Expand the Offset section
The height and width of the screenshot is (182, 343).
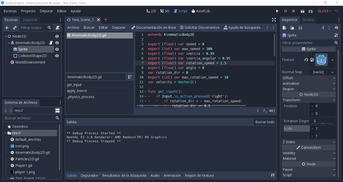309,78
